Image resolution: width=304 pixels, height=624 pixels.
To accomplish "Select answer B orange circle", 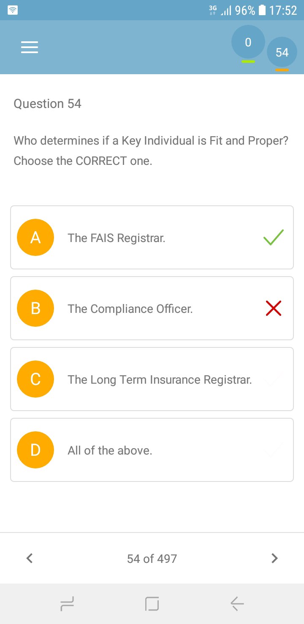I will [35, 308].
